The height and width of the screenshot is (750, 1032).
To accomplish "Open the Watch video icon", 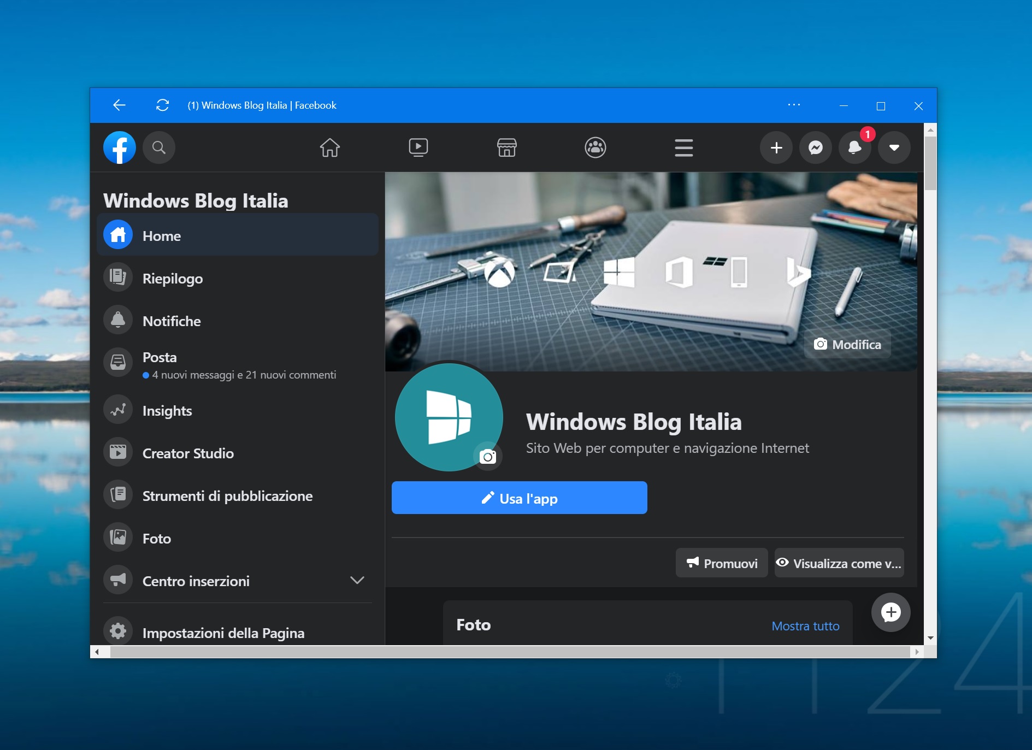I will click(418, 147).
